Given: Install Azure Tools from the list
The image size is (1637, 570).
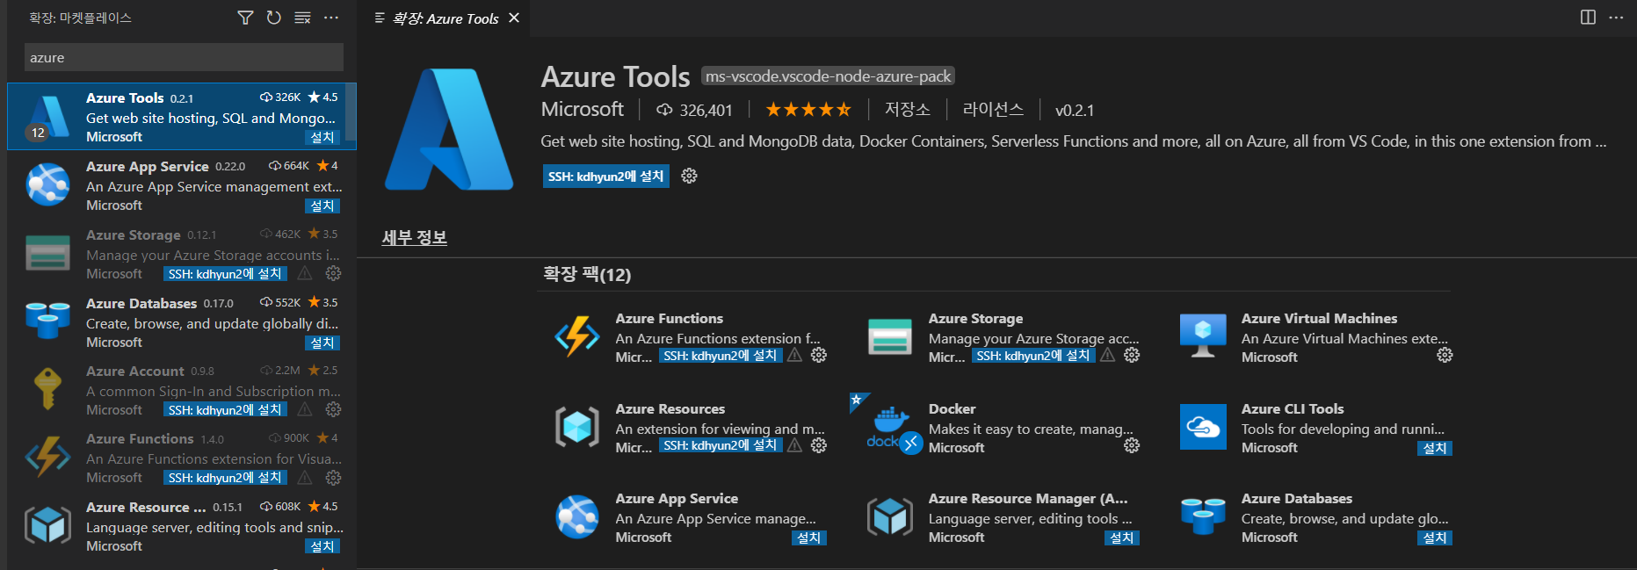Looking at the screenshot, I should click(x=322, y=137).
